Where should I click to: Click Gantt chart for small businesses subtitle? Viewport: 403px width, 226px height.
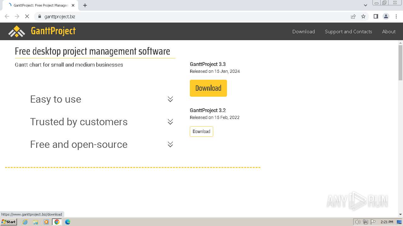pos(69,65)
